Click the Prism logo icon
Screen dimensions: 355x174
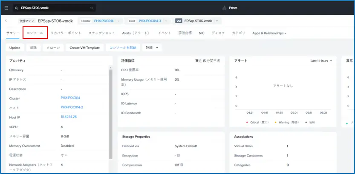coord(224,8)
